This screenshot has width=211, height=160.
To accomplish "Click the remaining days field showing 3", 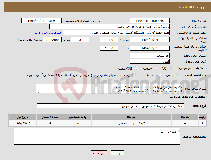I will pyautogui.click(x=80, y=40).
